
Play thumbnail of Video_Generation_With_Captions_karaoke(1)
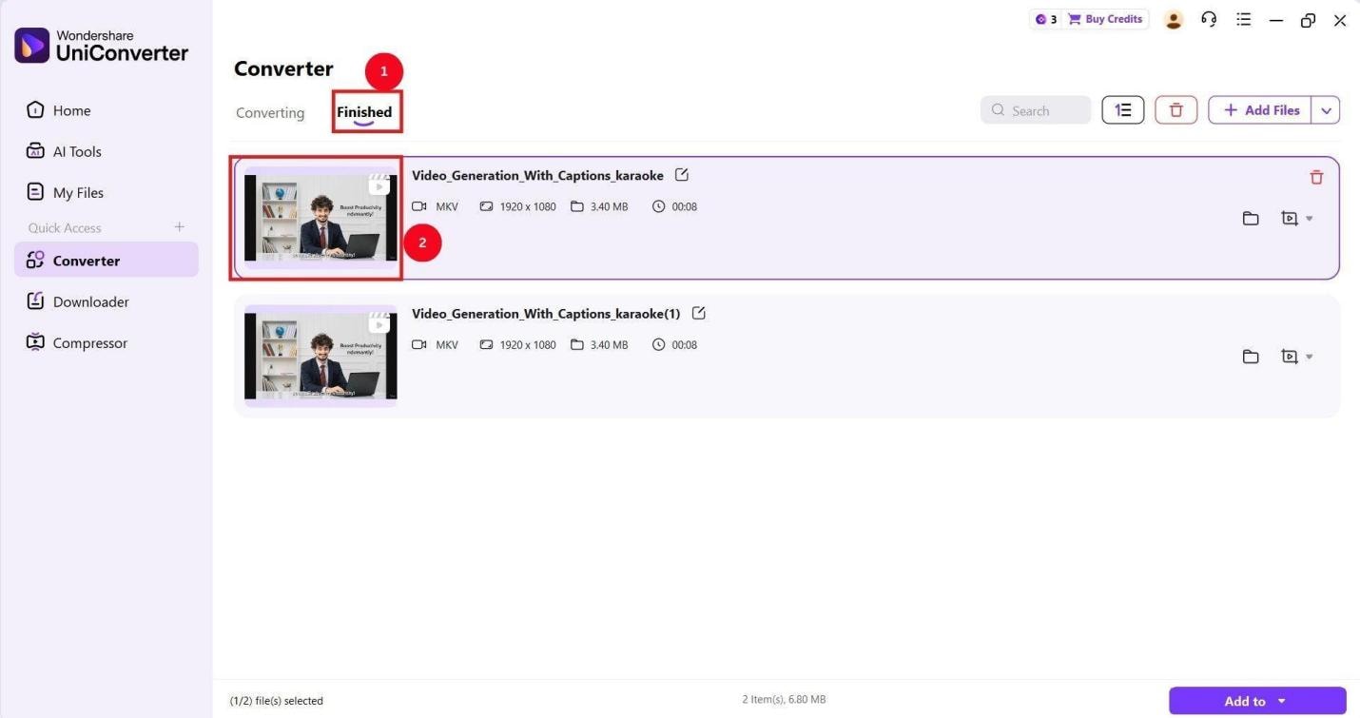coord(321,356)
